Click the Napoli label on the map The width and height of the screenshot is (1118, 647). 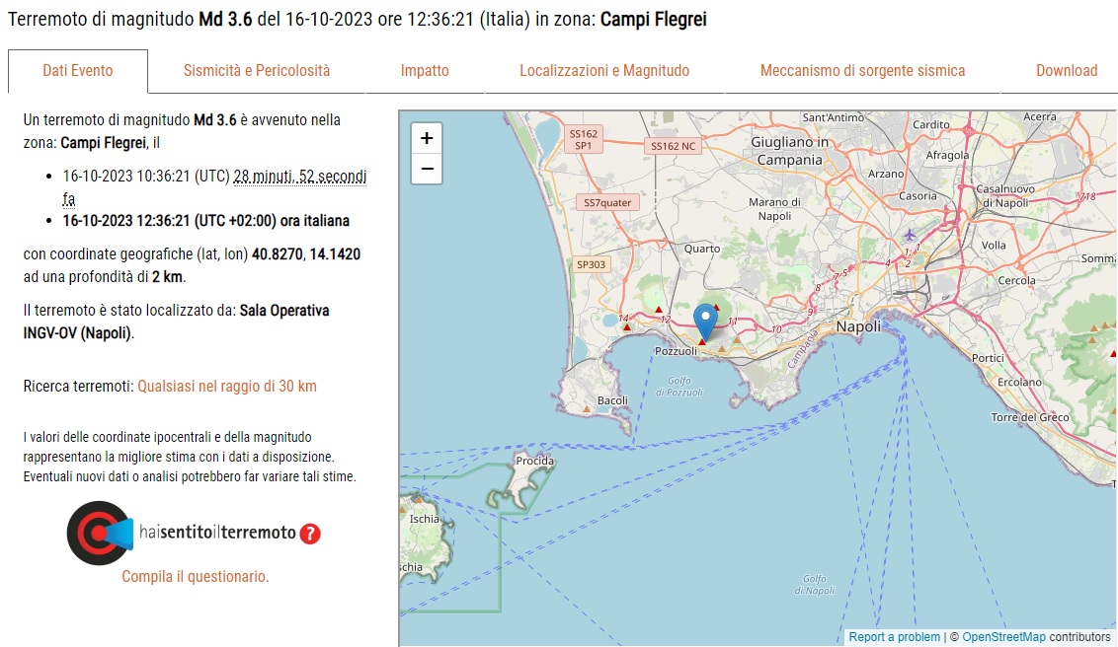[858, 326]
